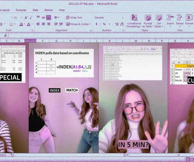
Task: Click the Decrease Font Size icon
Action: (31, 17)
